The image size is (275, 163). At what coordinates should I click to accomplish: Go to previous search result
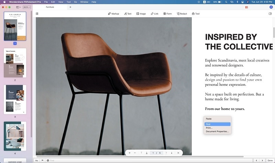click(256, 160)
